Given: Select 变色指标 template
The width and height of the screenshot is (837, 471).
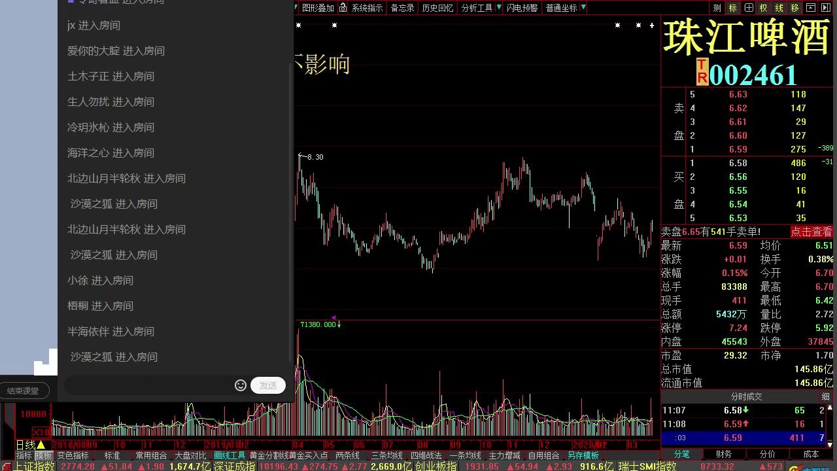Looking at the screenshot, I should (x=73, y=455).
